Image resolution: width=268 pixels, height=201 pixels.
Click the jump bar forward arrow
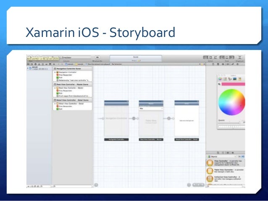click(x=62, y=64)
